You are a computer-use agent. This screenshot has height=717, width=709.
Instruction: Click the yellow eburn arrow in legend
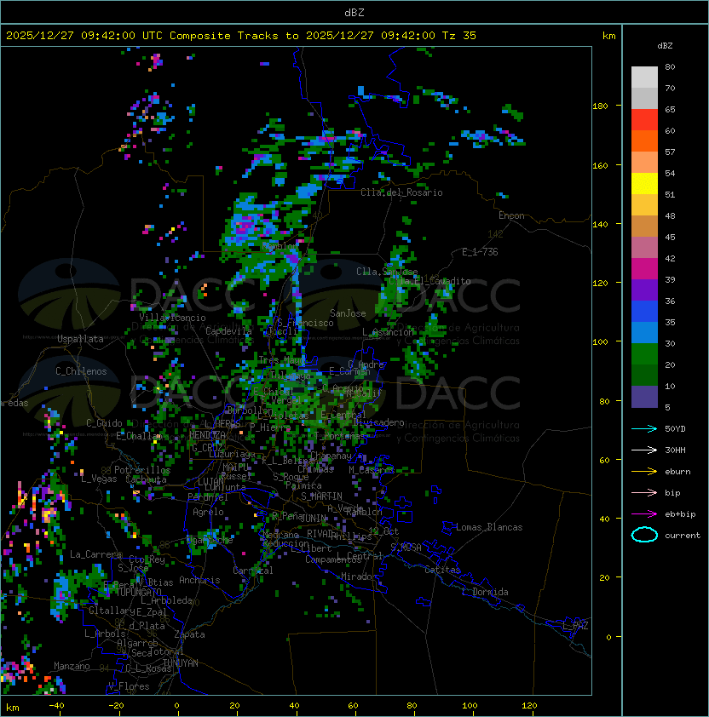(644, 472)
